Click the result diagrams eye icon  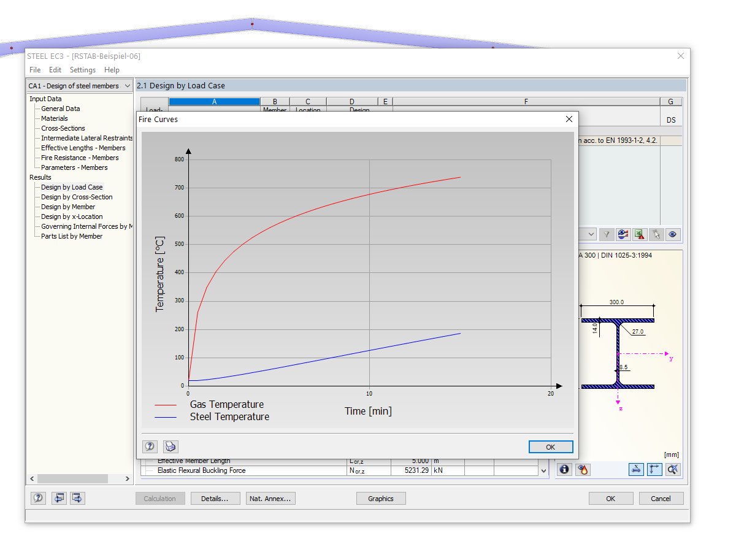[622, 234]
